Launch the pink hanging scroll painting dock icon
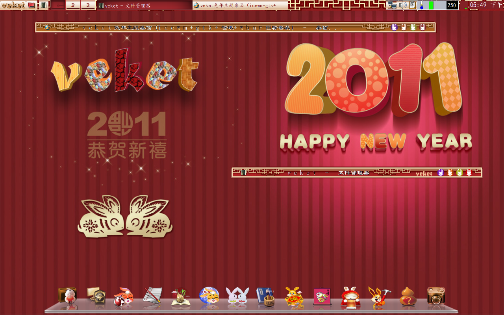Viewport: 504px width, 315px height. coord(322,296)
